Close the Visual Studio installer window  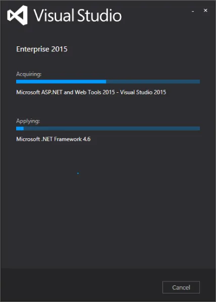point(205,11)
